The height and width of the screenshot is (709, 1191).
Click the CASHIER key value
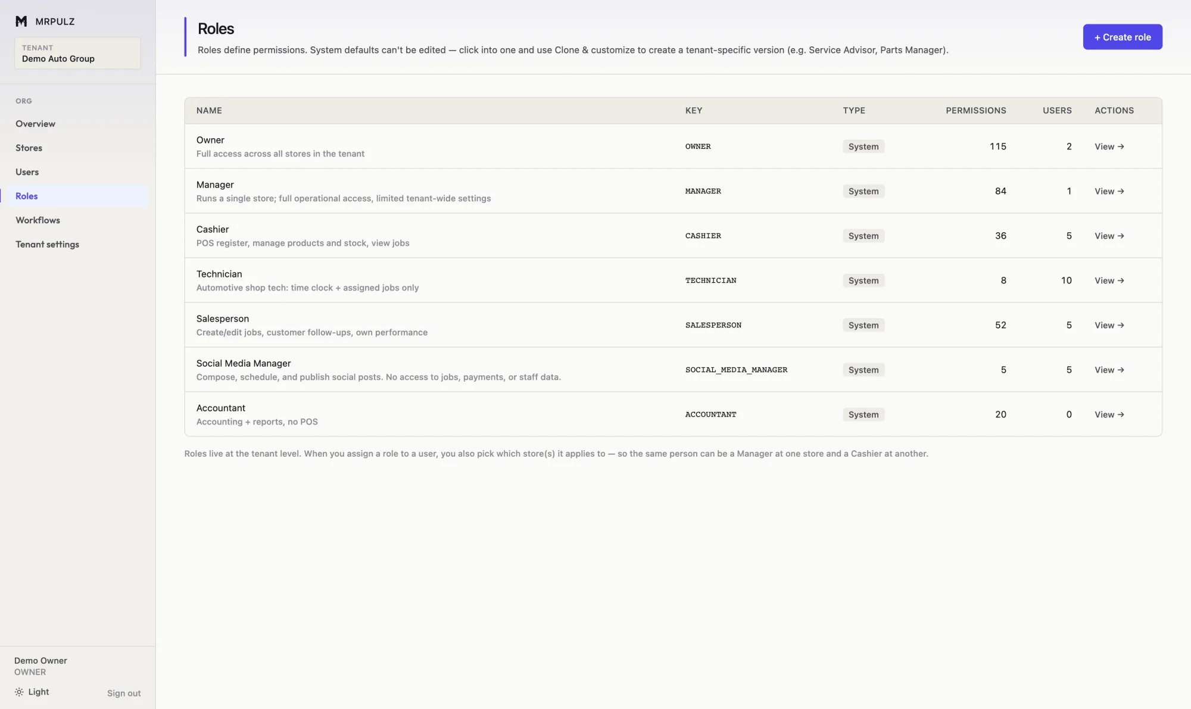[703, 236]
